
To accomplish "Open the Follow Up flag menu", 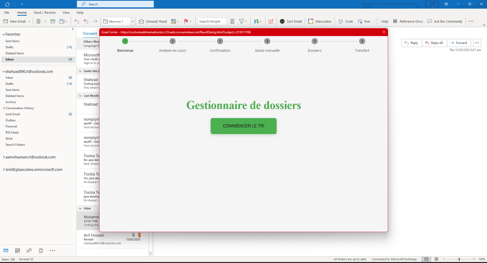I will point(188,21).
